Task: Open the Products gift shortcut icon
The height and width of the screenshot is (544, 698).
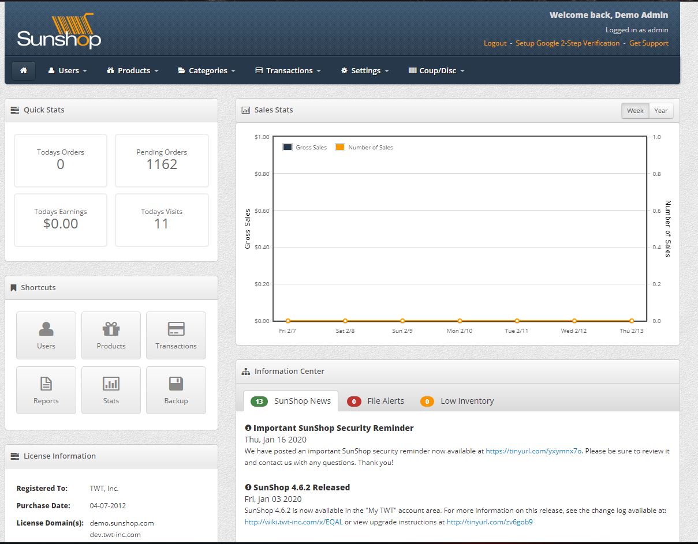Action: click(111, 335)
